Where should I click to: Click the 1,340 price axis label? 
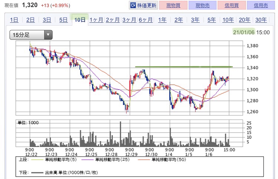(x=252, y=68)
